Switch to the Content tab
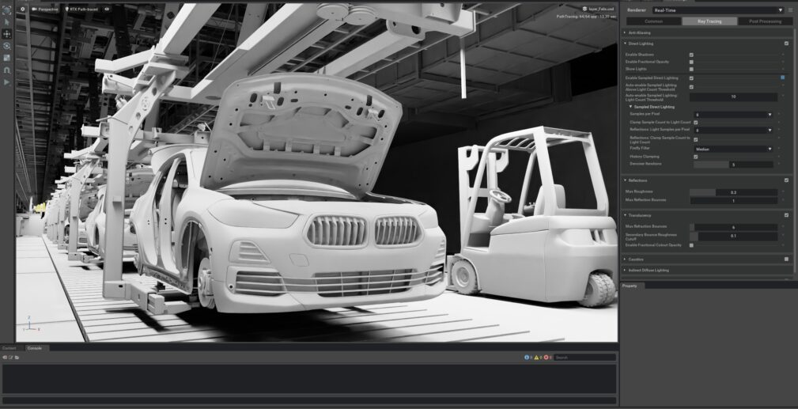The height and width of the screenshot is (409, 798). (x=9, y=348)
